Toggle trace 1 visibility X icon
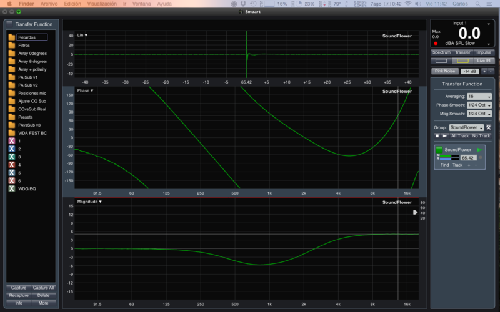This screenshot has height=312, width=500. pos(12,142)
